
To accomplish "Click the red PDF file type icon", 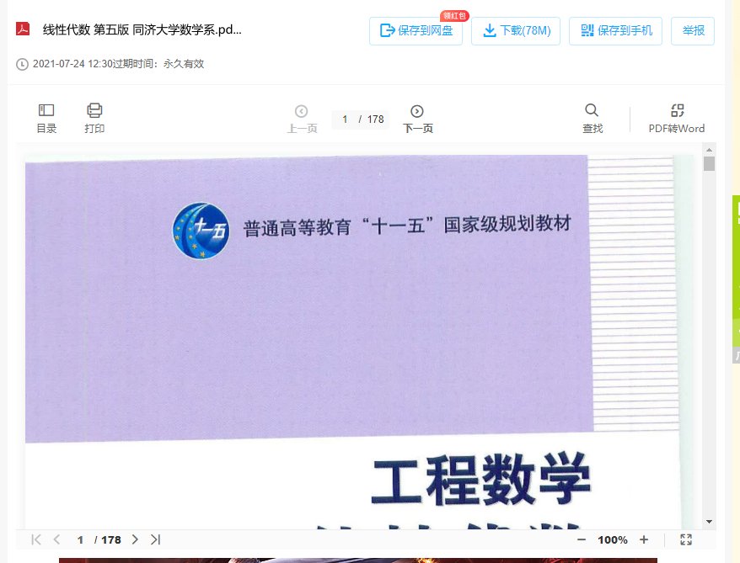I will click(x=19, y=29).
